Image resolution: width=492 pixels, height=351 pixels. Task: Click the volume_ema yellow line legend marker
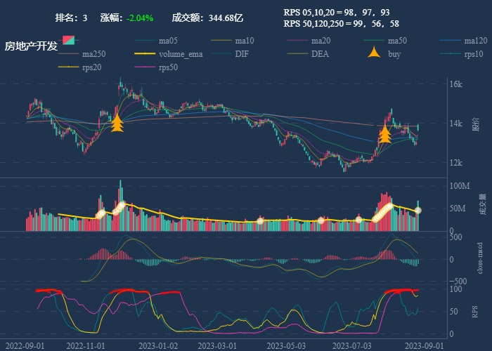(x=145, y=54)
